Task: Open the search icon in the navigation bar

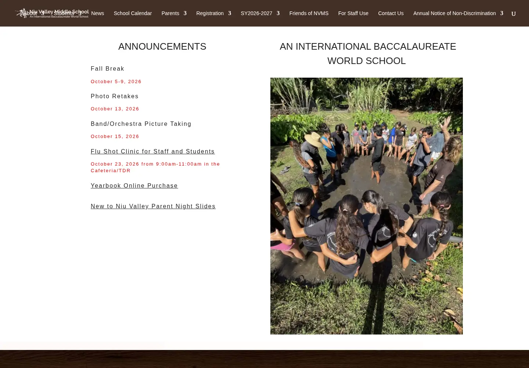Action: pos(514,14)
